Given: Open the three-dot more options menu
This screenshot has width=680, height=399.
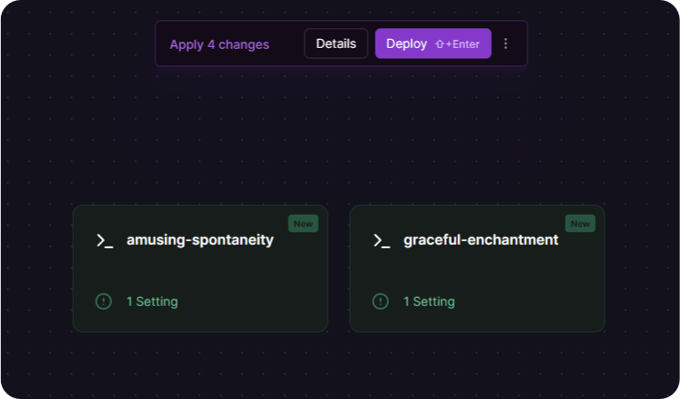Looking at the screenshot, I should (x=506, y=43).
